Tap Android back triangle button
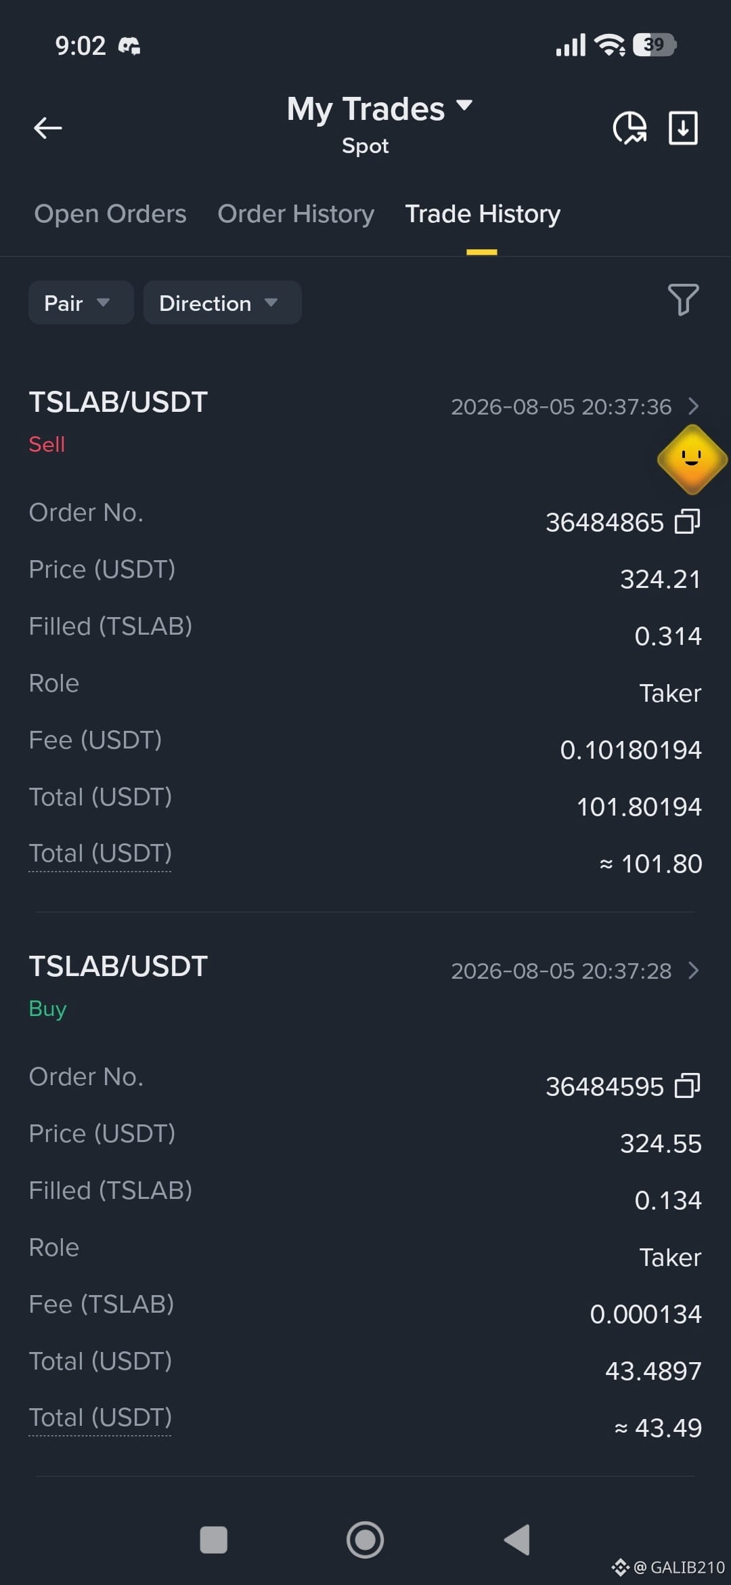This screenshot has height=1585, width=731. point(517,1540)
